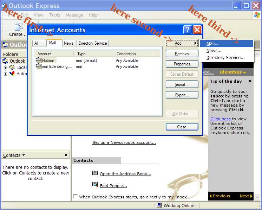This screenshot has height=210, width=262.
Task: Click the help question mark in Internet Accounts
Action: point(188,30)
